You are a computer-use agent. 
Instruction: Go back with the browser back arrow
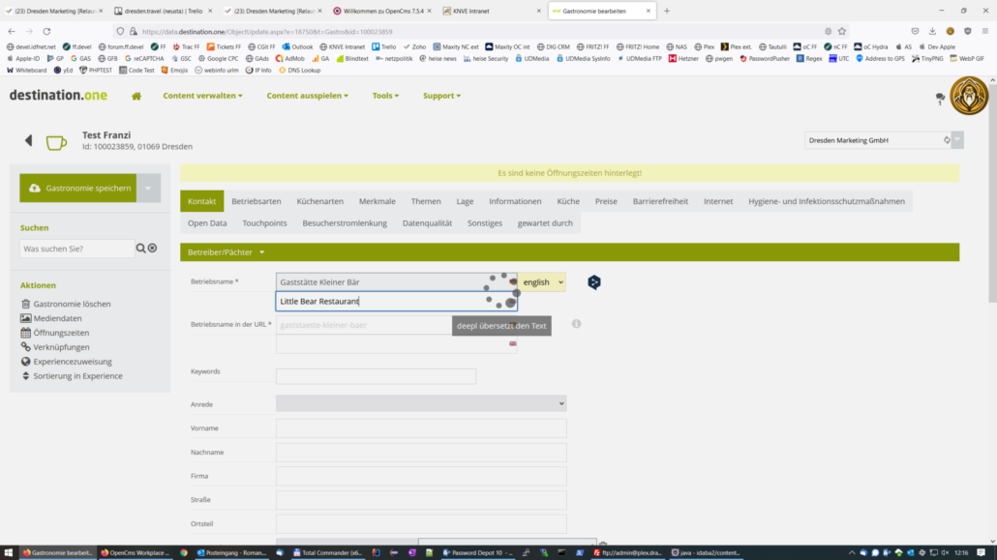pyautogui.click(x=12, y=31)
